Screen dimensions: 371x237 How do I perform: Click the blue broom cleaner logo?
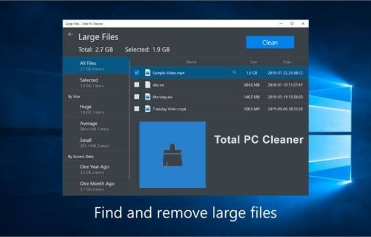pyautogui.click(x=172, y=155)
